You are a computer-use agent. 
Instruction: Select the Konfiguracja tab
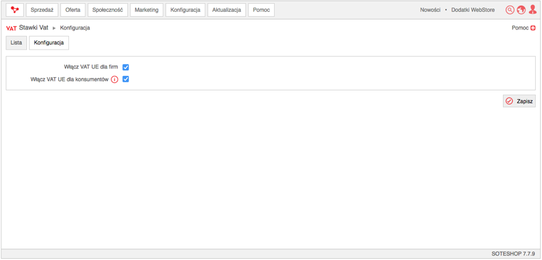(x=49, y=43)
